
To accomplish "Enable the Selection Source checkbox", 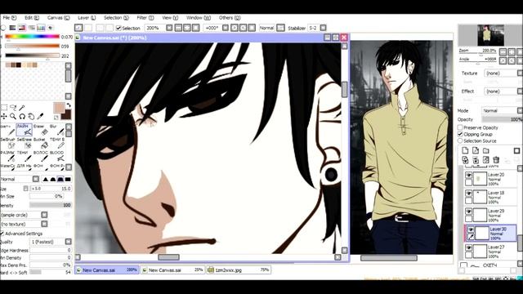I will point(460,140).
